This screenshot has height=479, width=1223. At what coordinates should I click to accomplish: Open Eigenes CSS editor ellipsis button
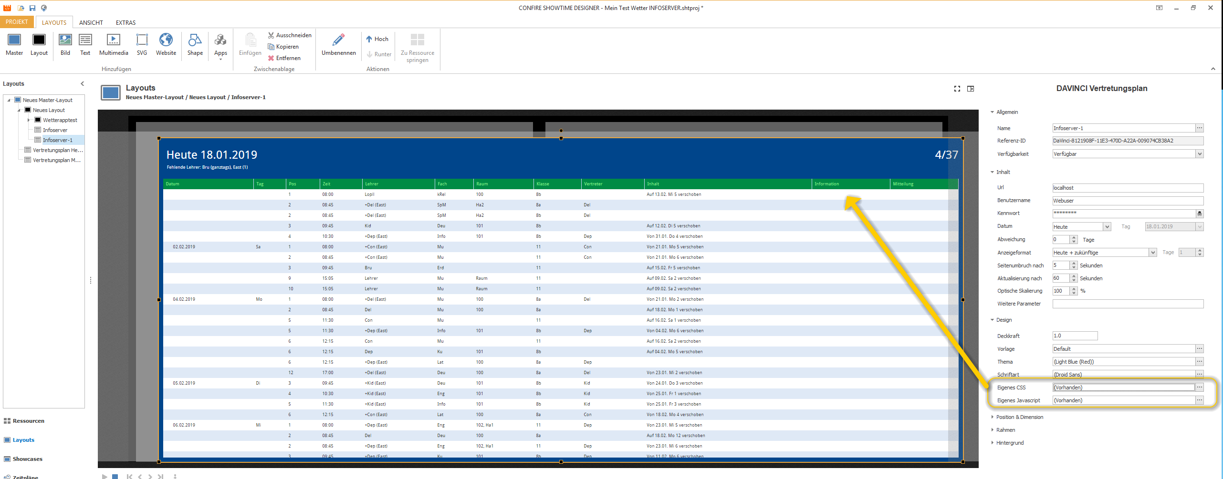click(1200, 387)
